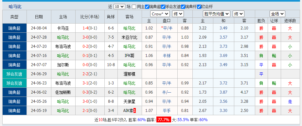Click 瑞典超 league badge on 24-08-04 row
The height and width of the screenshot is (126, 302).
(x=14, y=28)
